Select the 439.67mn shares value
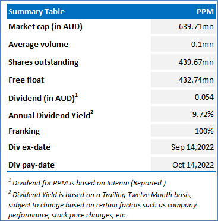The image size is (218, 221). pos(183,62)
